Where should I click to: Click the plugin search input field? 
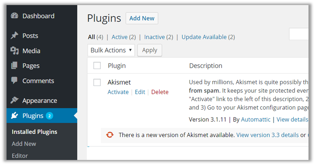tap(299, 34)
